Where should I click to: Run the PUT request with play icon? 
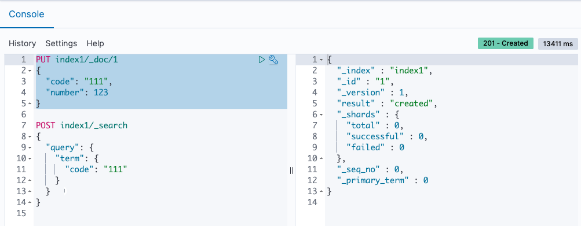(x=262, y=60)
